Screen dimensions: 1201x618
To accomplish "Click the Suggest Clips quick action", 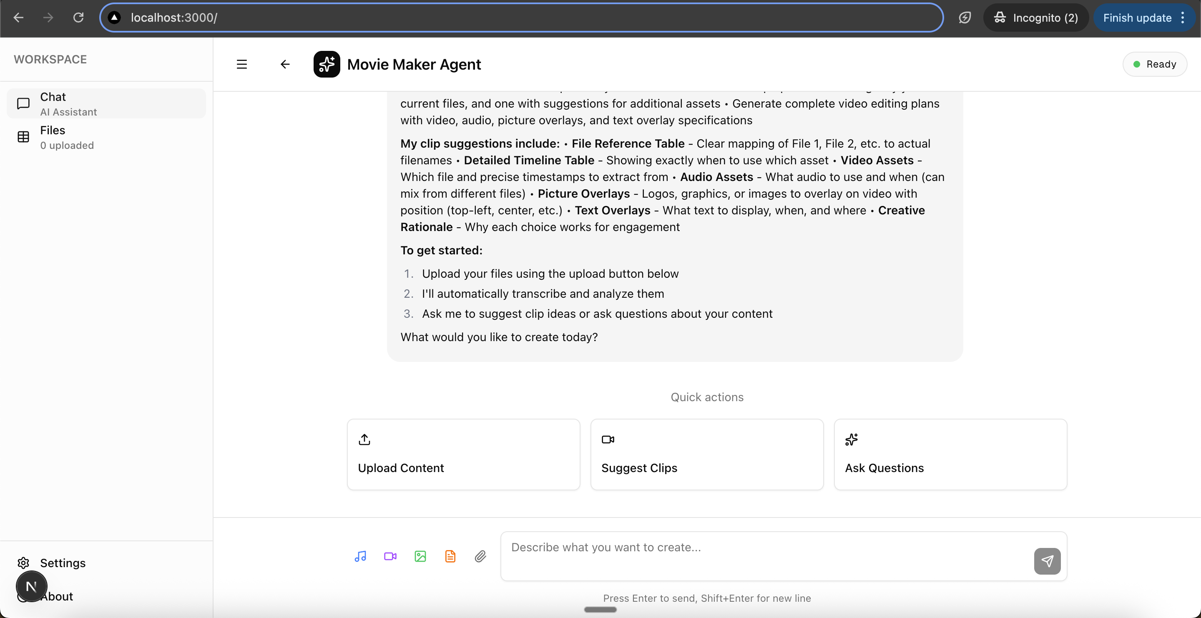I will click(706, 454).
